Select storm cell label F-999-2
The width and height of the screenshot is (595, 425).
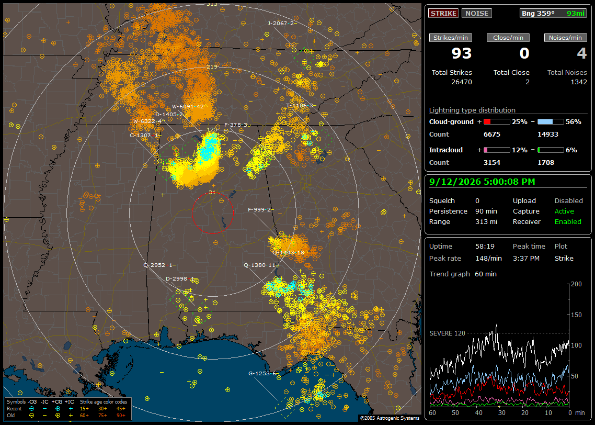[x=259, y=210]
